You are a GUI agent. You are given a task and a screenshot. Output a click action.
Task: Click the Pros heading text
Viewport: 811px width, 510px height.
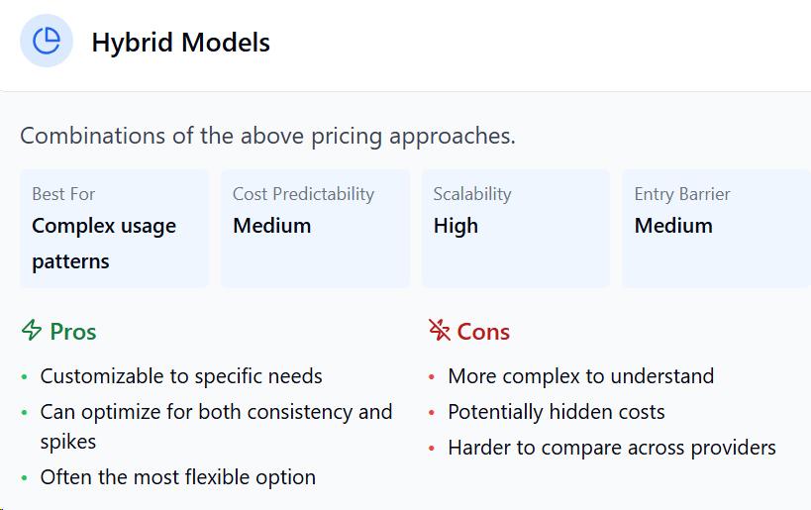click(x=73, y=332)
